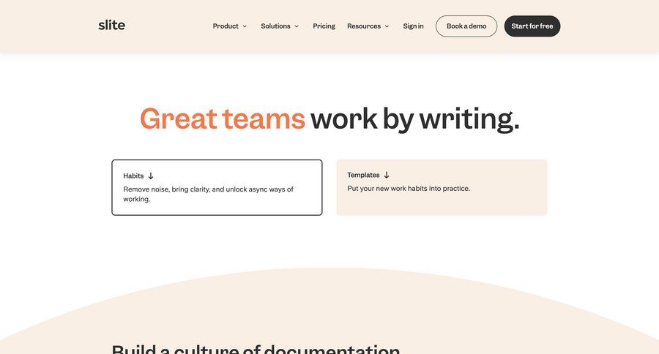
Task: Click the 'Build a culture of documentation' heading
Action: point(256,348)
